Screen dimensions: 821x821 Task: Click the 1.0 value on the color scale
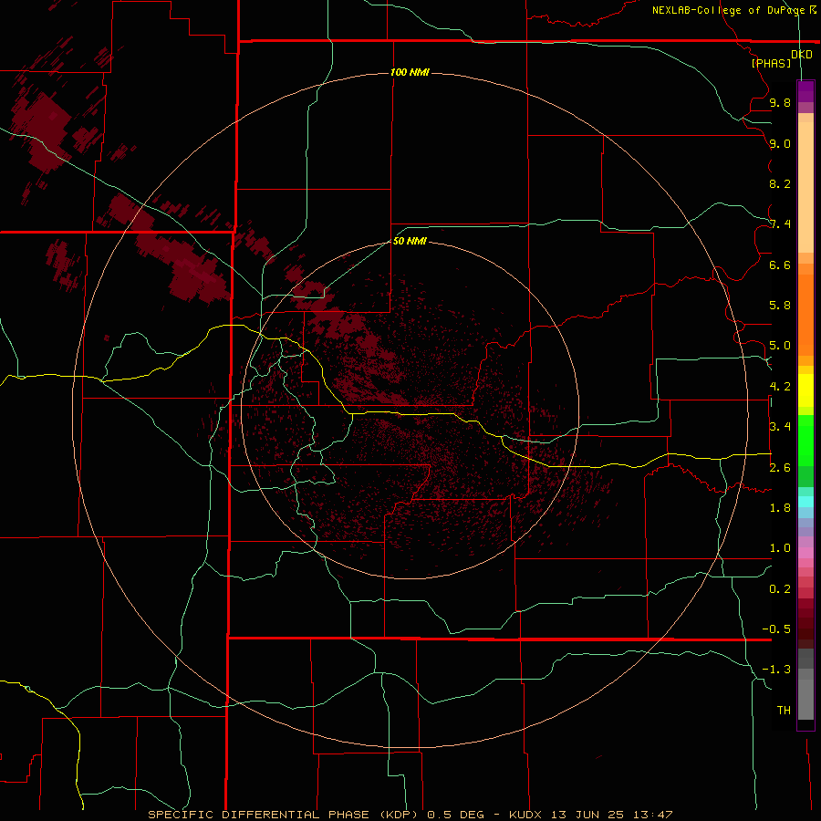pos(780,547)
